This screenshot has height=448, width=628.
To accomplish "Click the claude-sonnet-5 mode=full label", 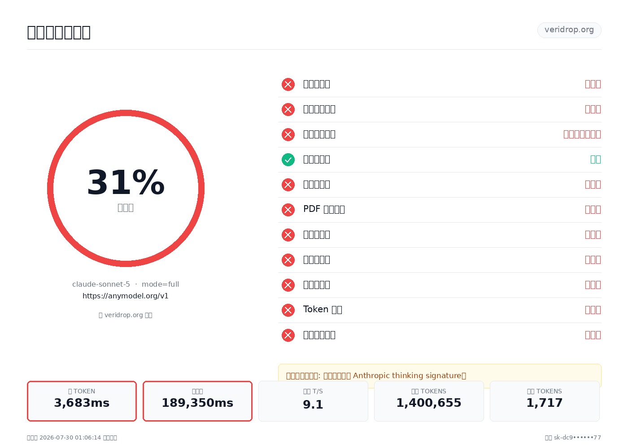I will (x=126, y=284).
